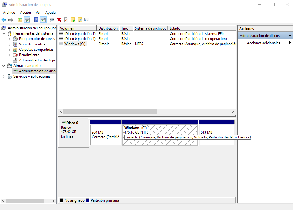Open the Ayuda menu
This screenshot has width=293, height=210.
50,13
